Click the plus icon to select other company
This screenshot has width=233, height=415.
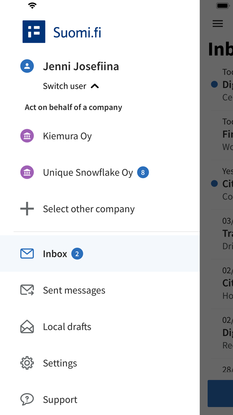point(27,209)
